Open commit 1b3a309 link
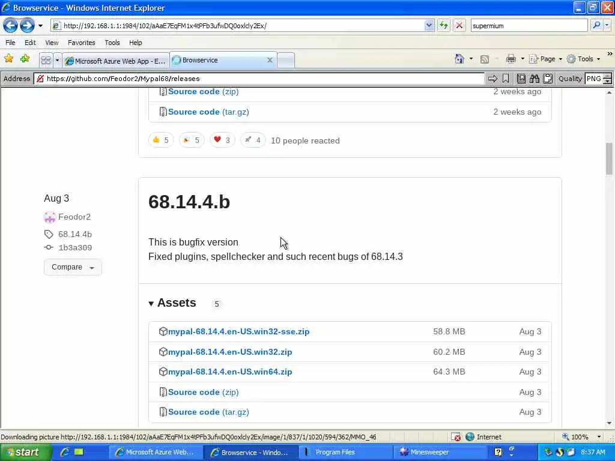Image resolution: width=615 pixels, height=461 pixels. (x=75, y=248)
